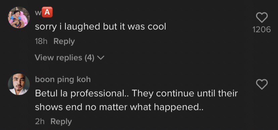Visit the "w" commenter's username
This screenshot has height=130, width=278.
pyautogui.click(x=44, y=12)
